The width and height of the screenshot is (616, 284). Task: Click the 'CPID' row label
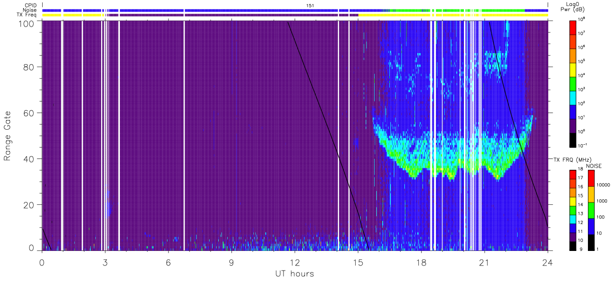30,5
